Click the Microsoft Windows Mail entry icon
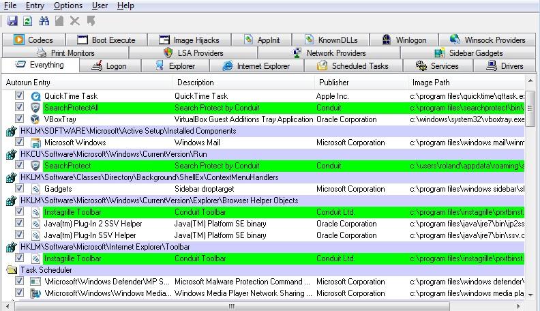This screenshot has width=540, height=311. pyautogui.click(x=35, y=143)
